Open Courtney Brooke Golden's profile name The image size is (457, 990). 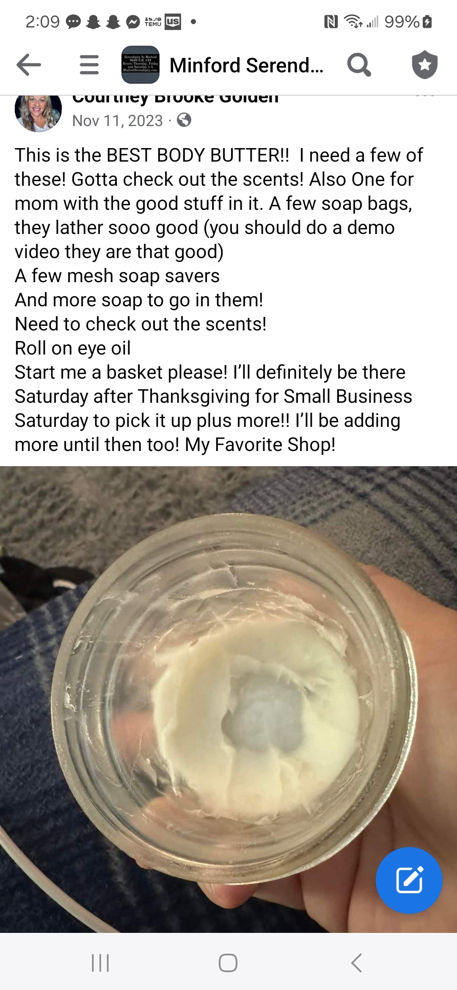tap(175, 99)
